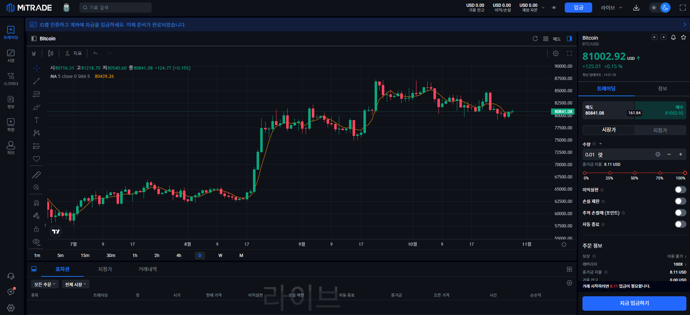
Task: Change the candlestick chart type
Action: pyautogui.click(x=51, y=53)
